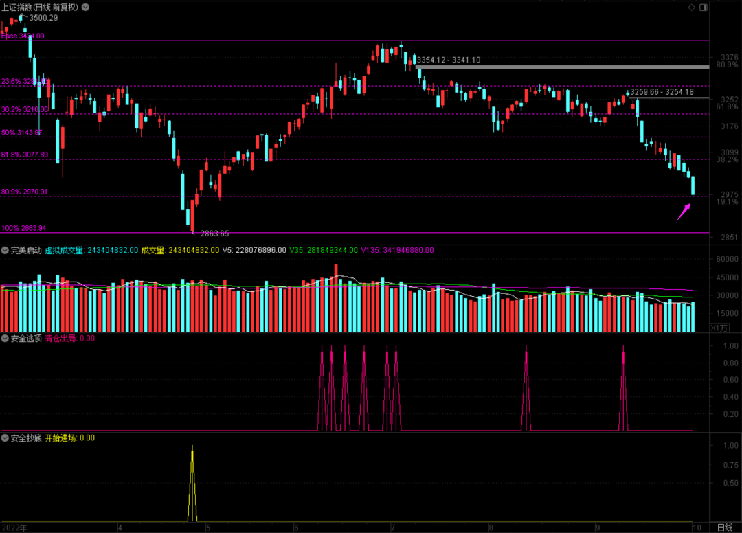Open the 安全抄底 indicator dropdown arrow
The height and width of the screenshot is (533, 742).
coord(5,438)
